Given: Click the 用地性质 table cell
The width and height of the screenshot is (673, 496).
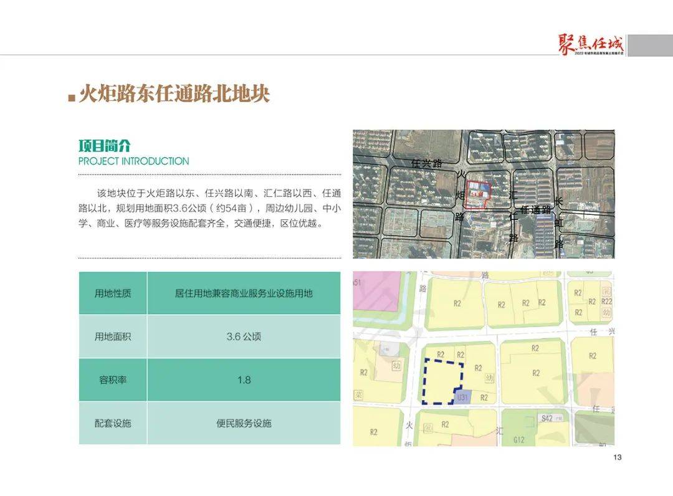Looking at the screenshot, I should click(x=113, y=293).
